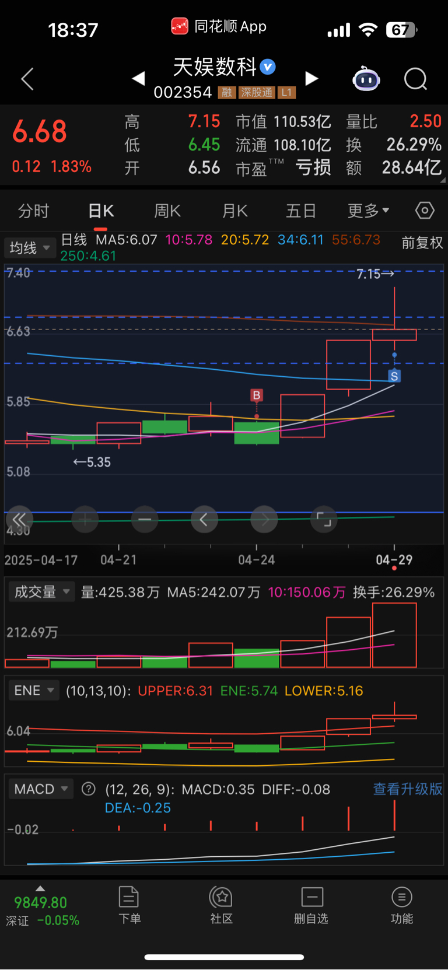
Task: Select the 日K tab
Action: click(101, 211)
